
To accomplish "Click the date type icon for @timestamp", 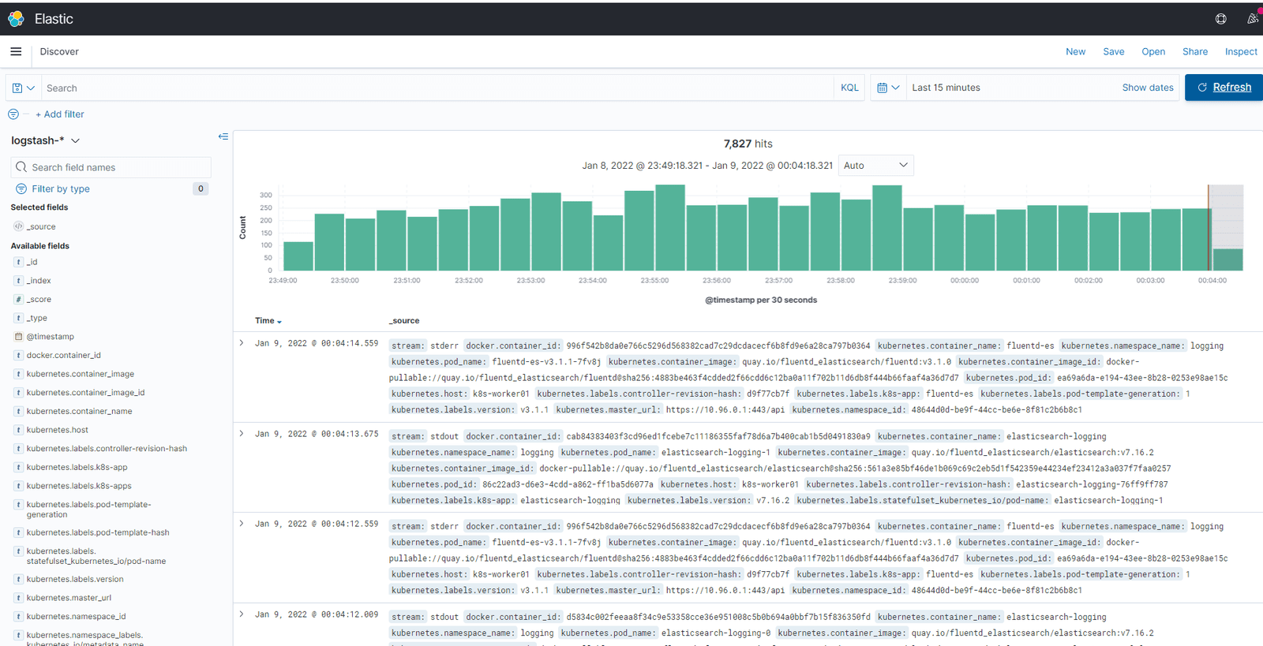I will click(18, 337).
